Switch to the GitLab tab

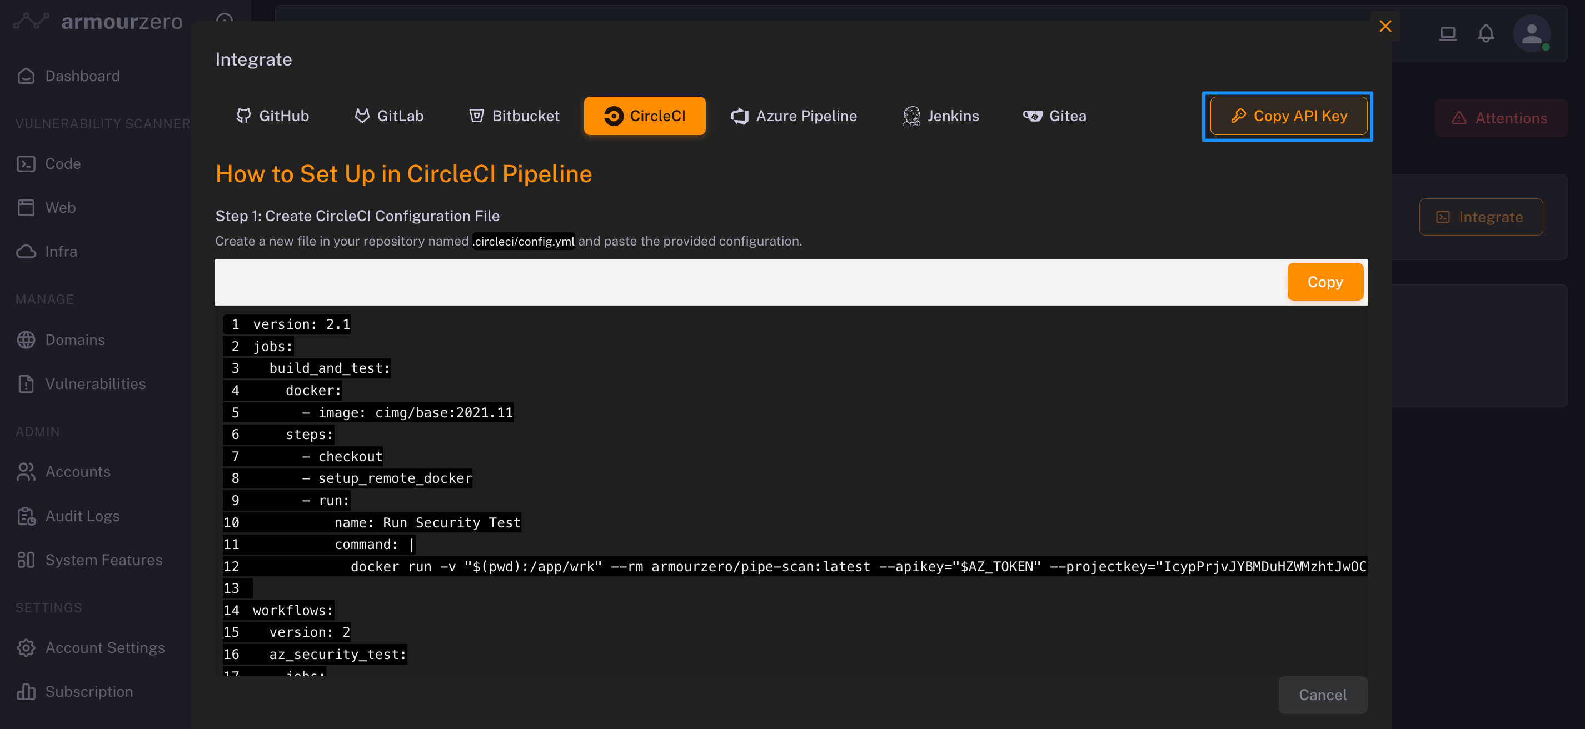pyautogui.click(x=389, y=116)
